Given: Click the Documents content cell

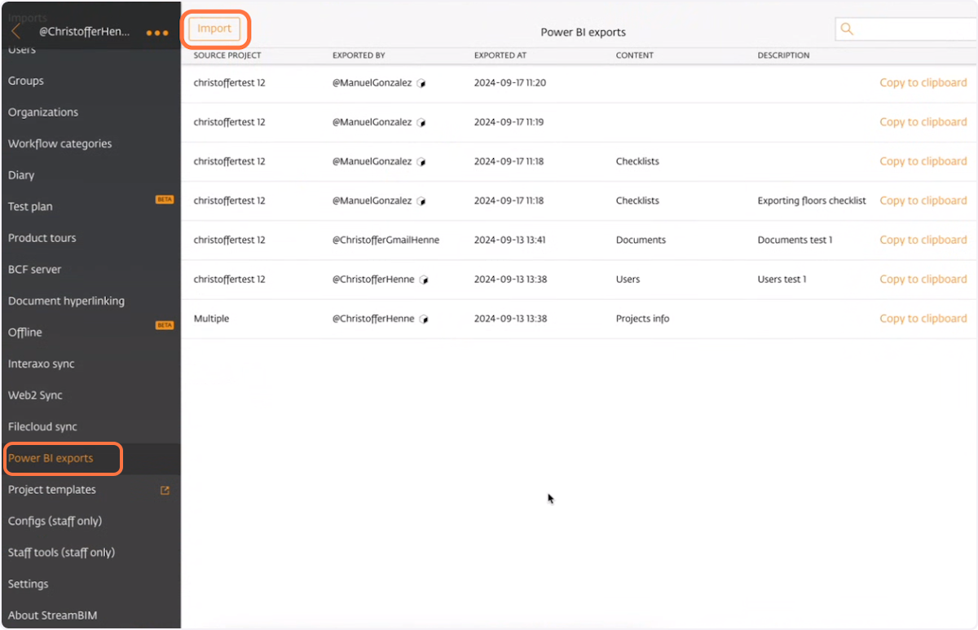Looking at the screenshot, I should (x=641, y=240).
